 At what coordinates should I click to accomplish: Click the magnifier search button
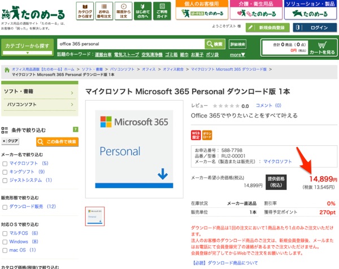(215, 44)
